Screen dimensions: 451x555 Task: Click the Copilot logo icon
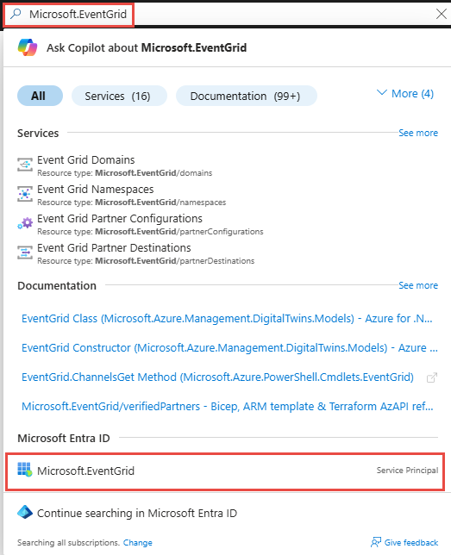[x=28, y=47]
